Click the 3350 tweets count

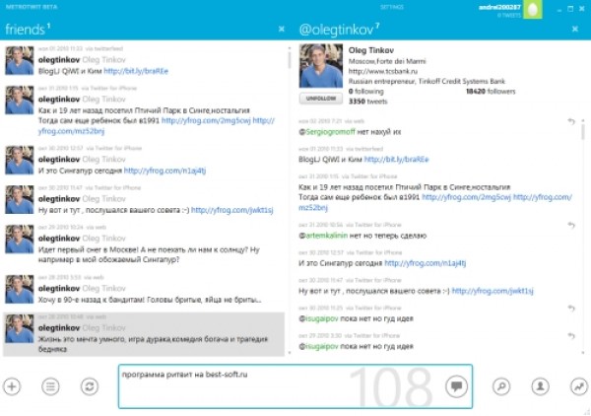point(367,102)
